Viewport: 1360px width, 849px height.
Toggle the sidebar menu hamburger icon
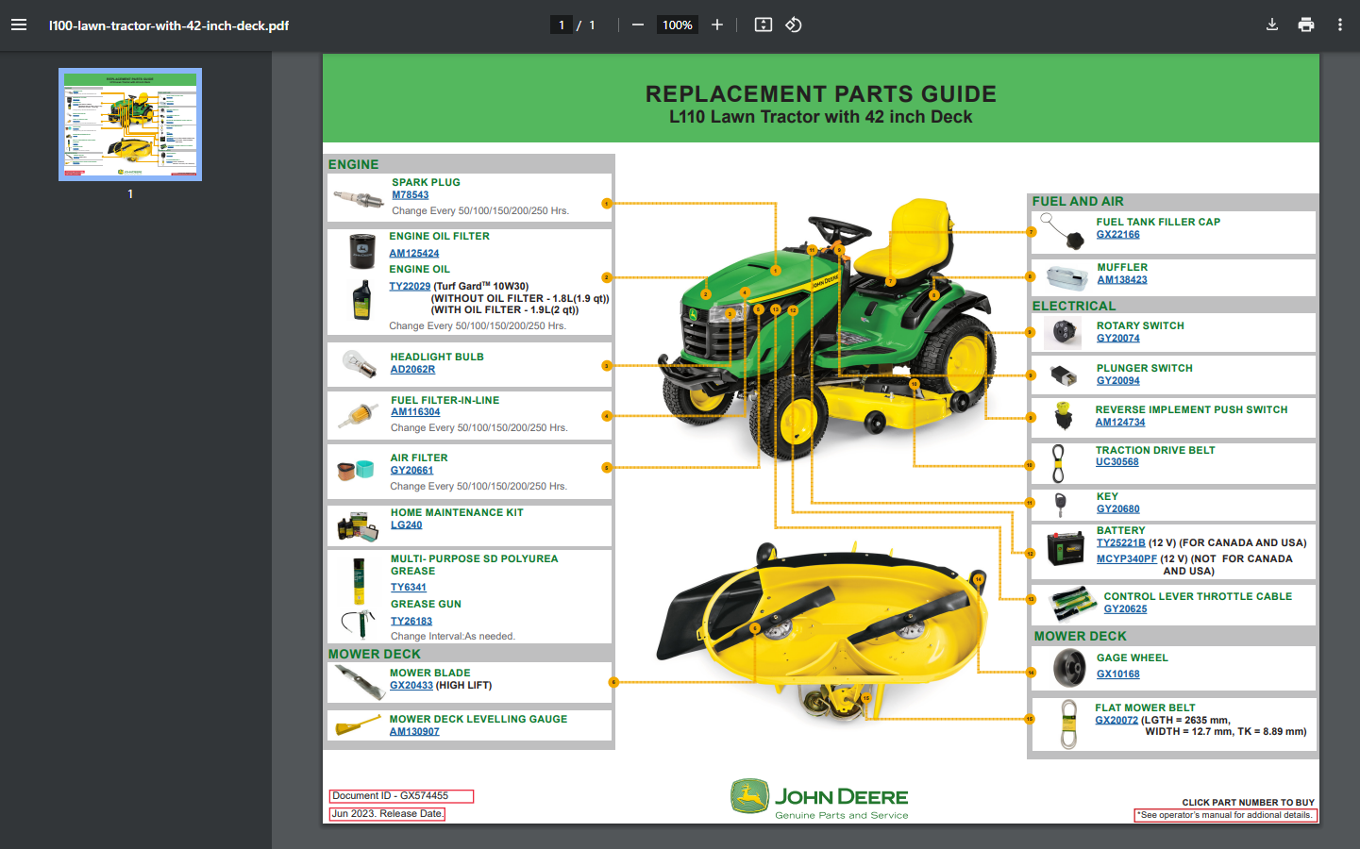point(19,25)
